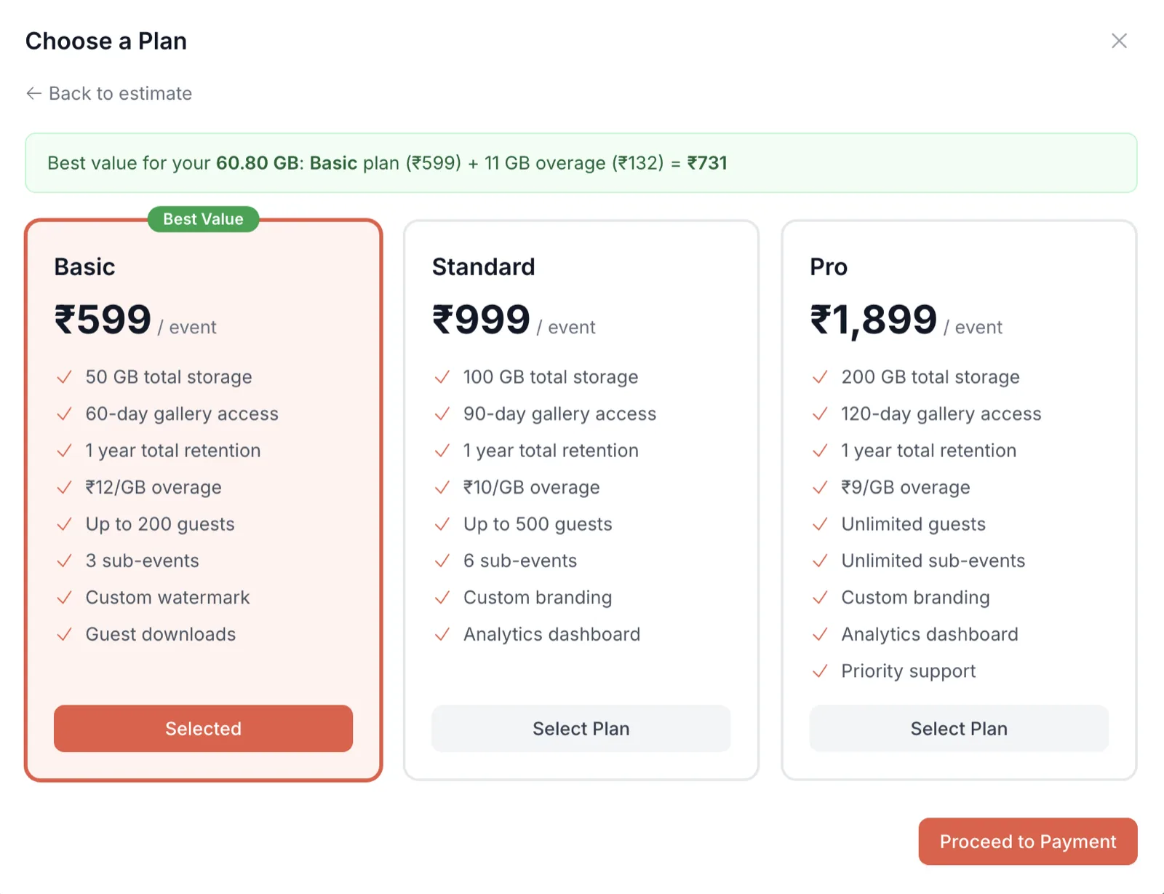Click the Pro plan price "₹1,899"
This screenshot has width=1164, height=894.
pyautogui.click(x=872, y=318)
